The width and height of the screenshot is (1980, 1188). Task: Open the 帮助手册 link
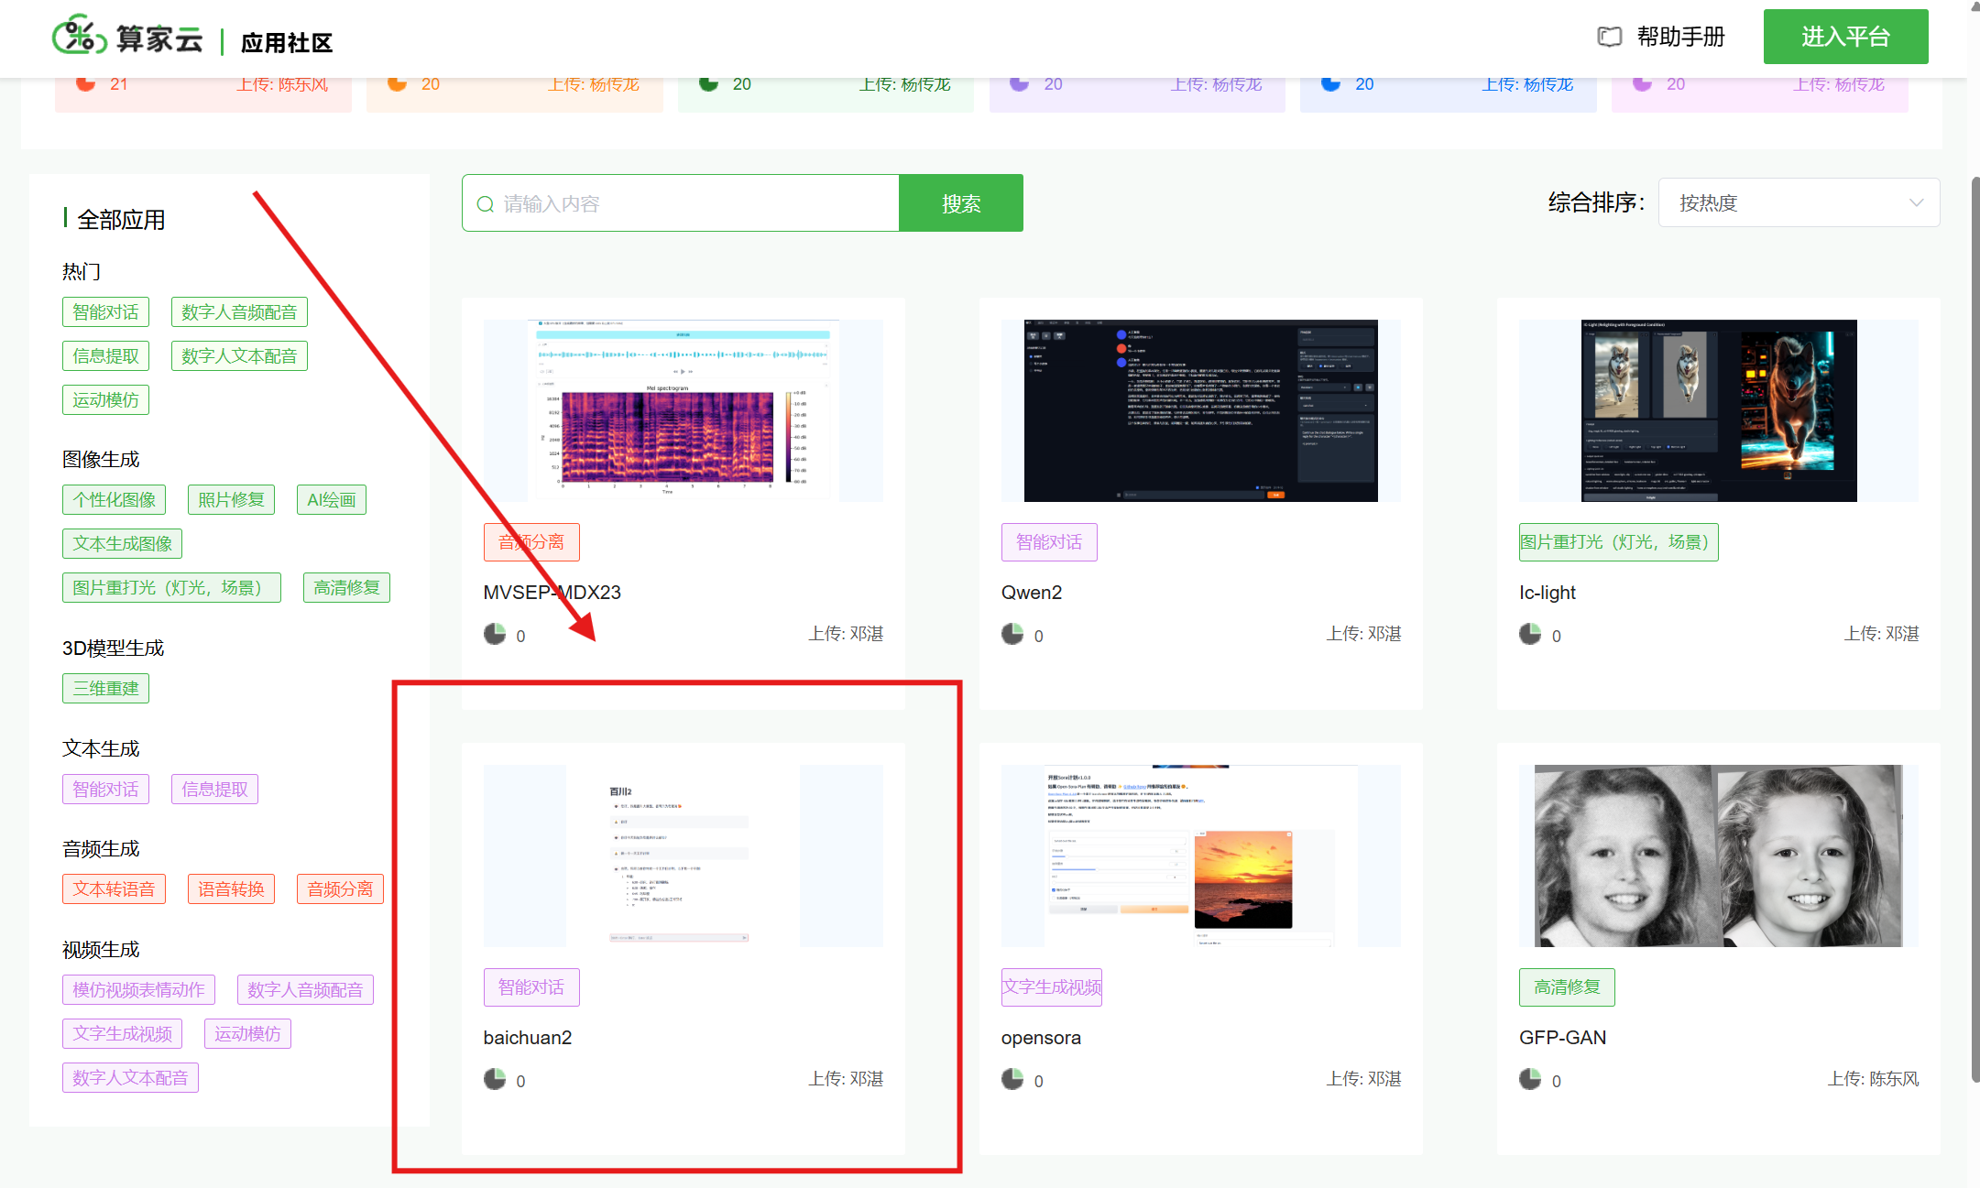pyautogui.click(x=1680, y=37)
